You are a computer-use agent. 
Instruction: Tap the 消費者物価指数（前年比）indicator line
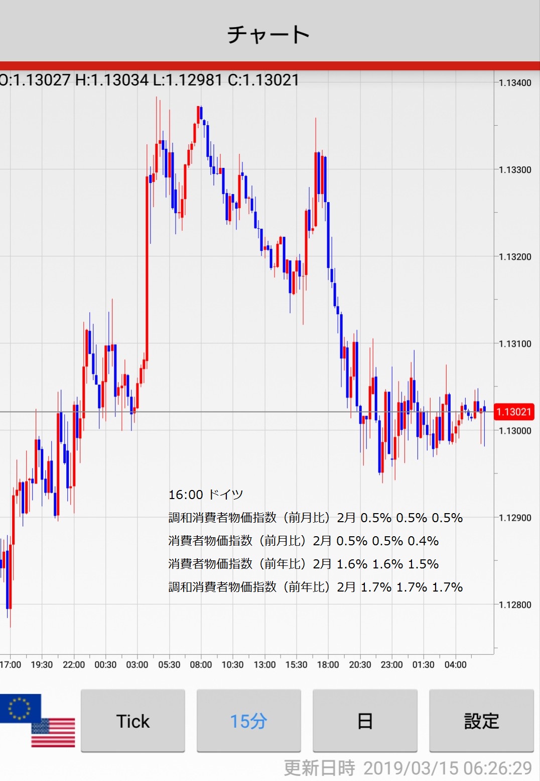[303, 564]
